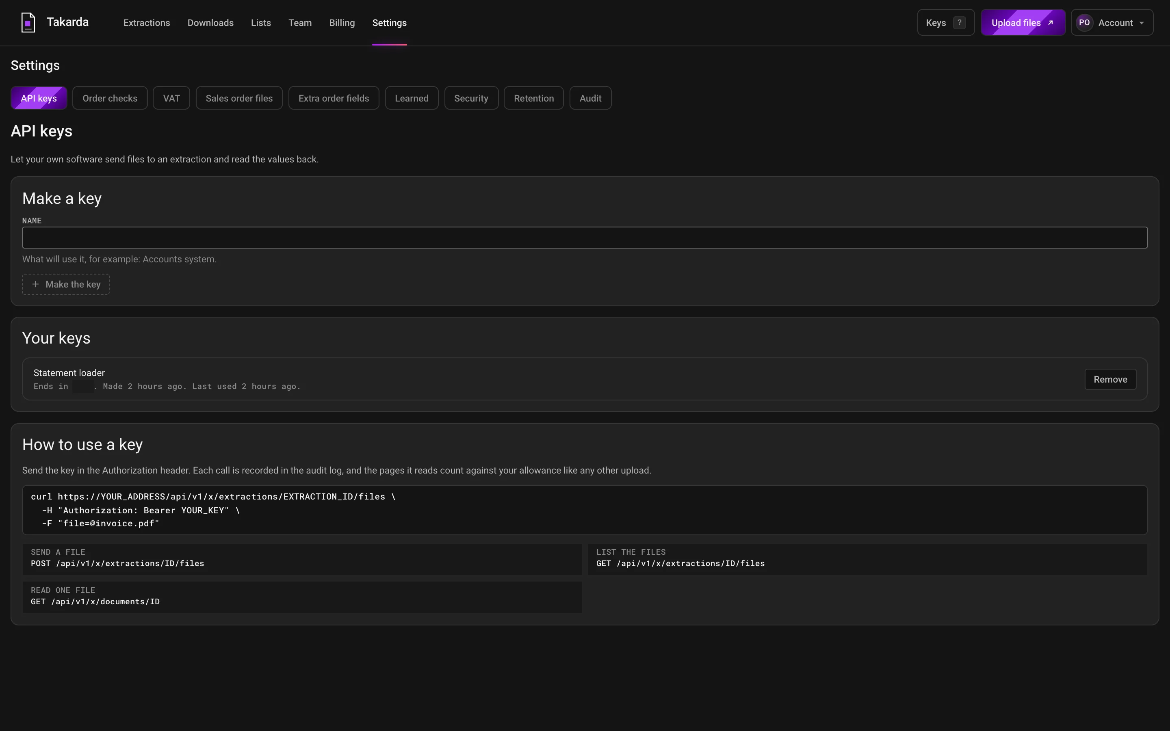Open the Sales order files tab

tap(239, 98)
